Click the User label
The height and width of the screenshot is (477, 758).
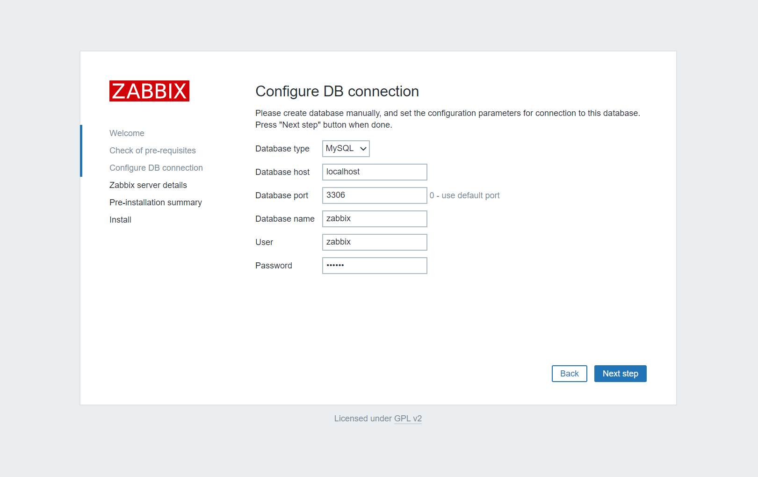click(264, 242)
